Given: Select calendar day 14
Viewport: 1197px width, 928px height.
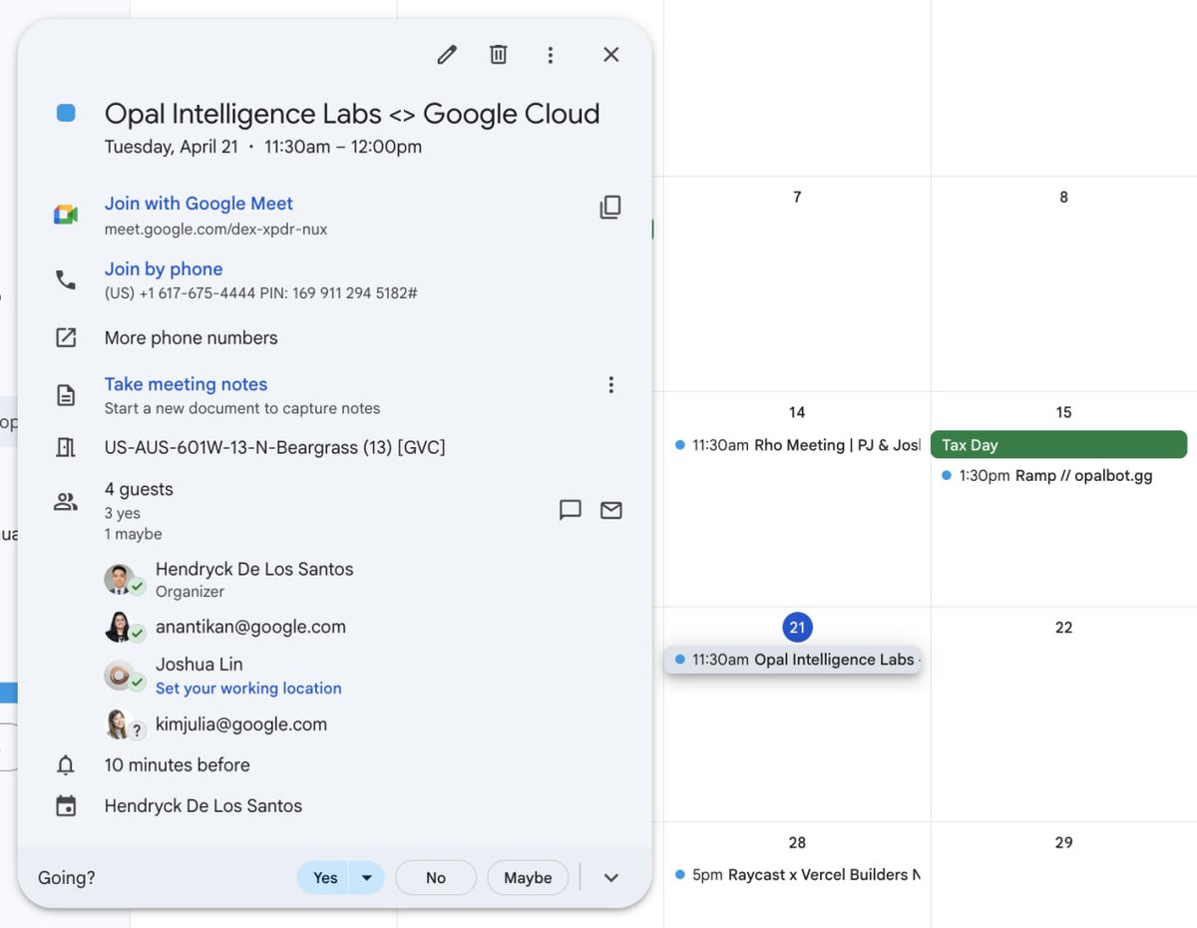Looking at the screenshot, I should 797,412.
